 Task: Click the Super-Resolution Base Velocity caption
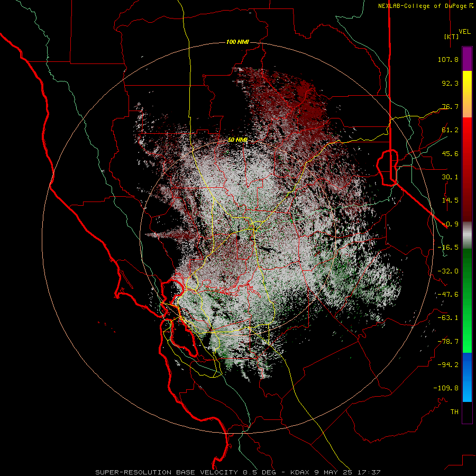tap(237, 472)
